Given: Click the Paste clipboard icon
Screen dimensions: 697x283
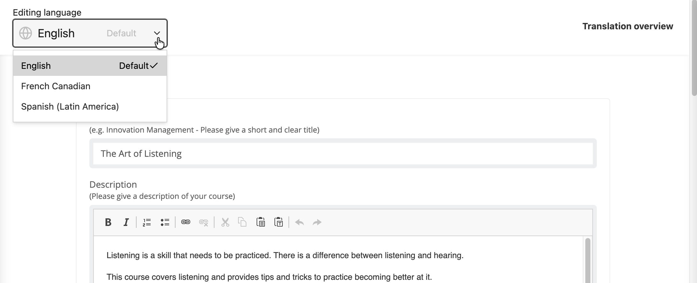Looking at the screenshot, I should click(261, 222).
